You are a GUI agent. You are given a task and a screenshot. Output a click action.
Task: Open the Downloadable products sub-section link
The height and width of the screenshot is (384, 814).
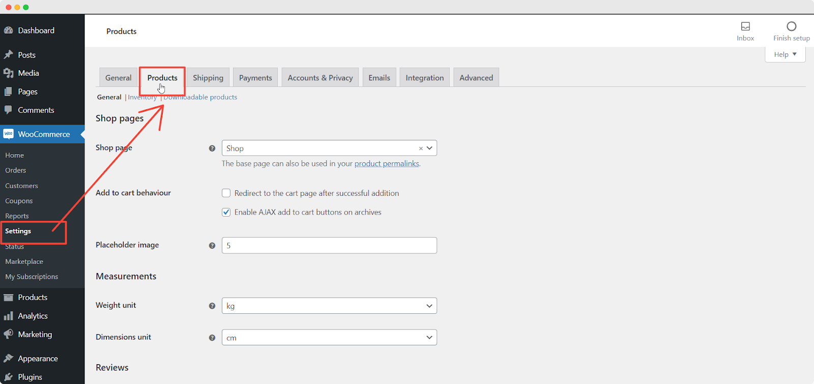click(x=200, y=97)
